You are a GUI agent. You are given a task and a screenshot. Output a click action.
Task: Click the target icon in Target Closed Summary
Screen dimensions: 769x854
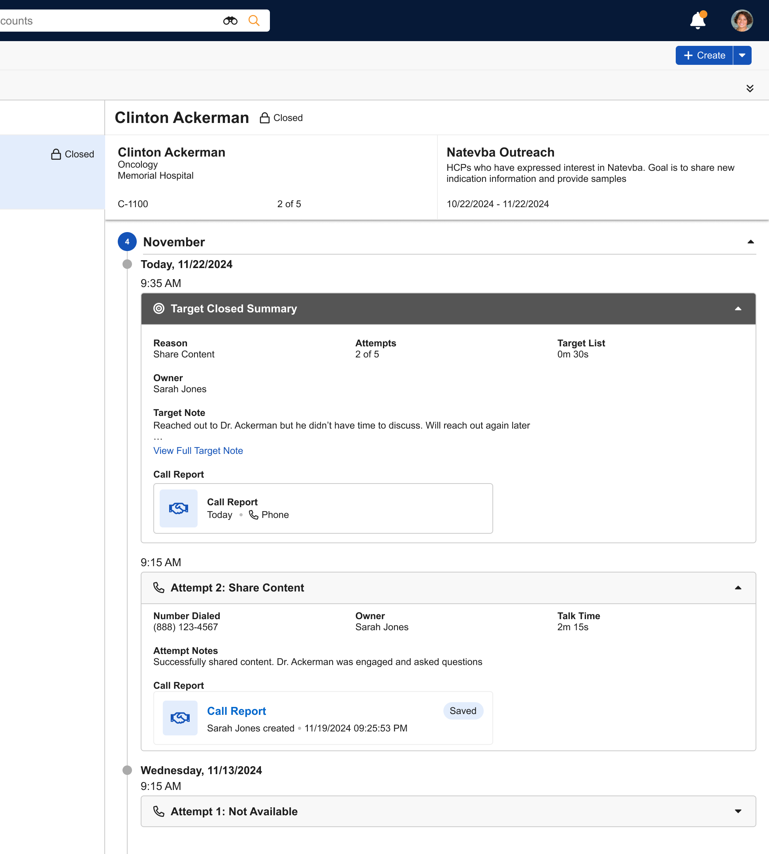pyautogui.click(x=159, y=309)
